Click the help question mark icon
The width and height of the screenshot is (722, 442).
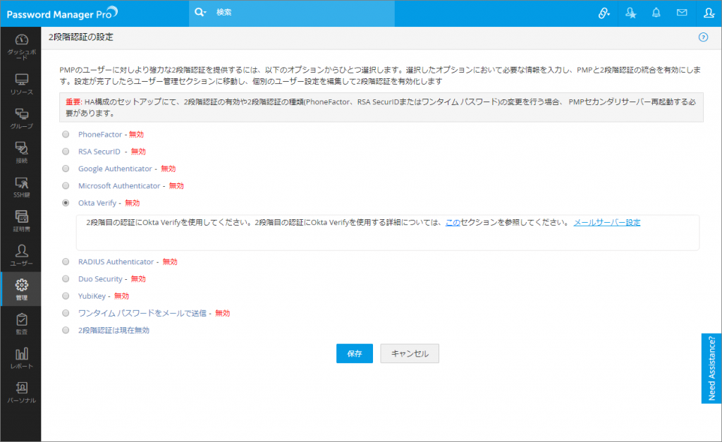(703, 37)
